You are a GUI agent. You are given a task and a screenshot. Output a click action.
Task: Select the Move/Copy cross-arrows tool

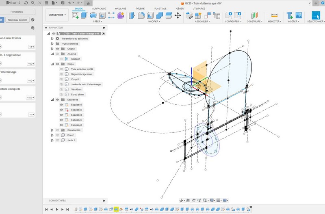point(178,15)
